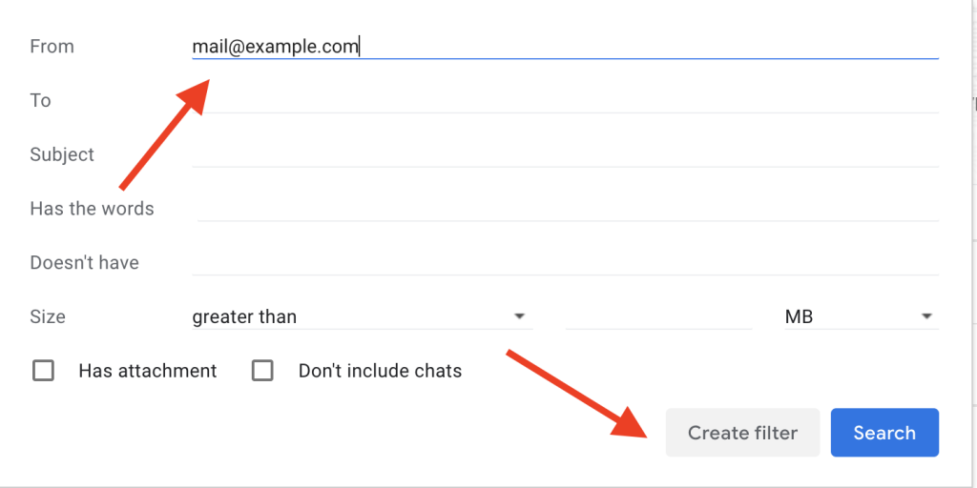Click the 'Has the words' label
Screen dimensions: 977x488
tap(92, 208)
